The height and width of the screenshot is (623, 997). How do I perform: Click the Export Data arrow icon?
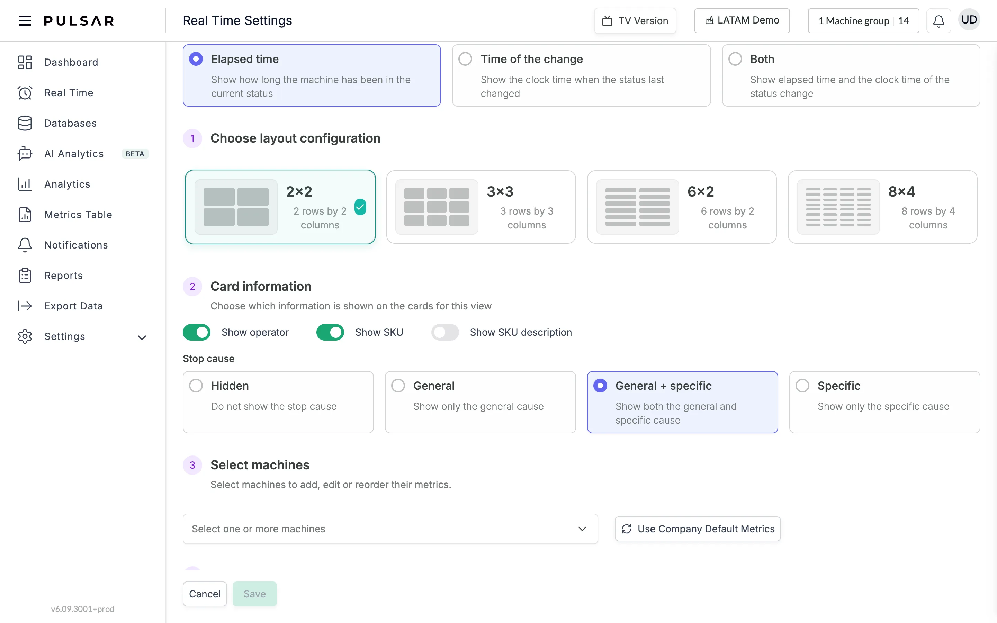pyautogui.click(x=25, y=306)
